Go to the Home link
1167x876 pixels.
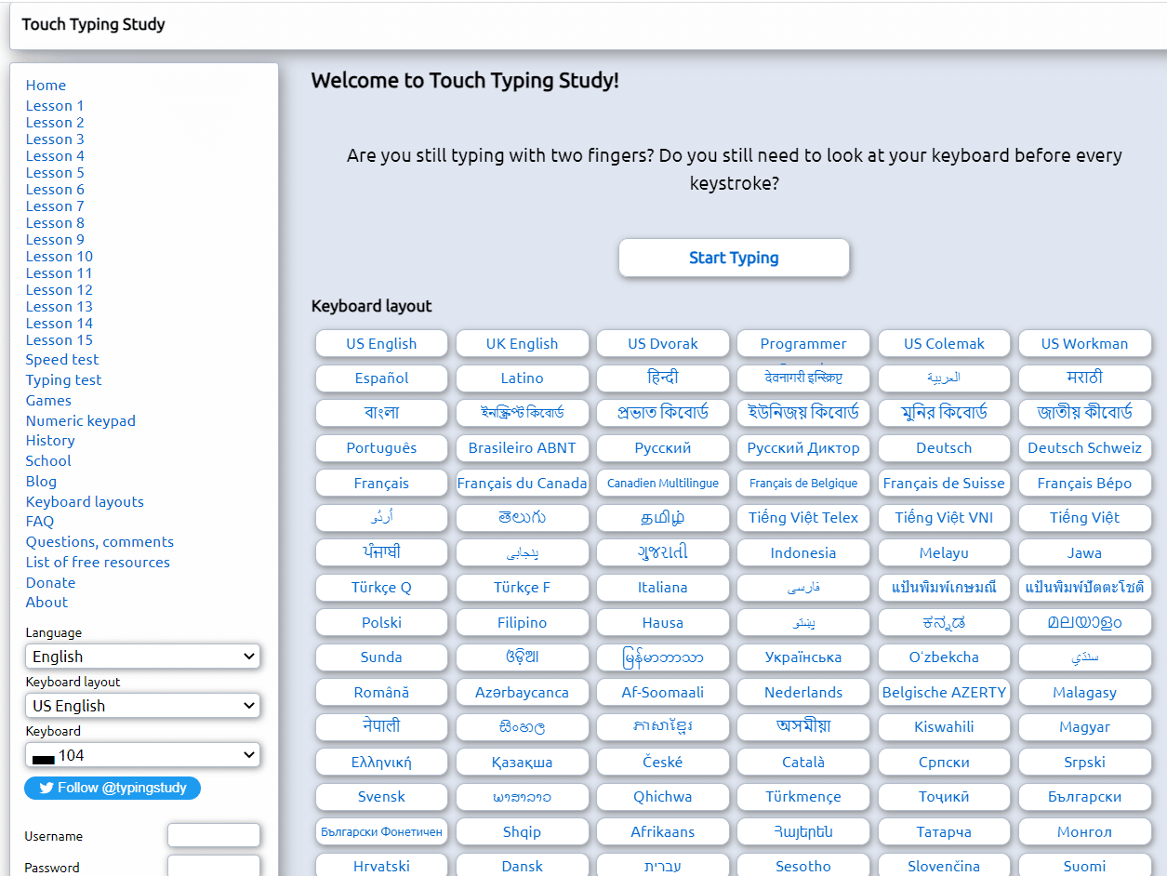[x=46, y=85]
